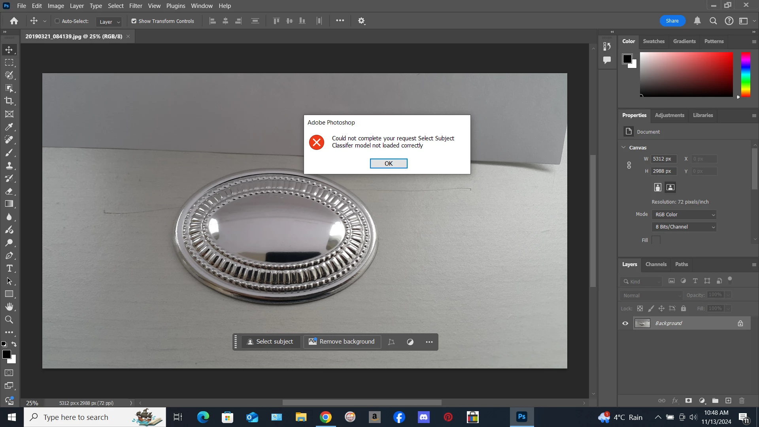Select the Clone Stamp tool

9,166
